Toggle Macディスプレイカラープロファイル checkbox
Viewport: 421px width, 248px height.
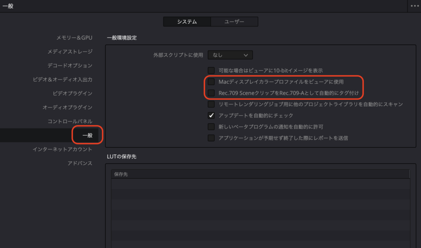click(x=211, y=82)
